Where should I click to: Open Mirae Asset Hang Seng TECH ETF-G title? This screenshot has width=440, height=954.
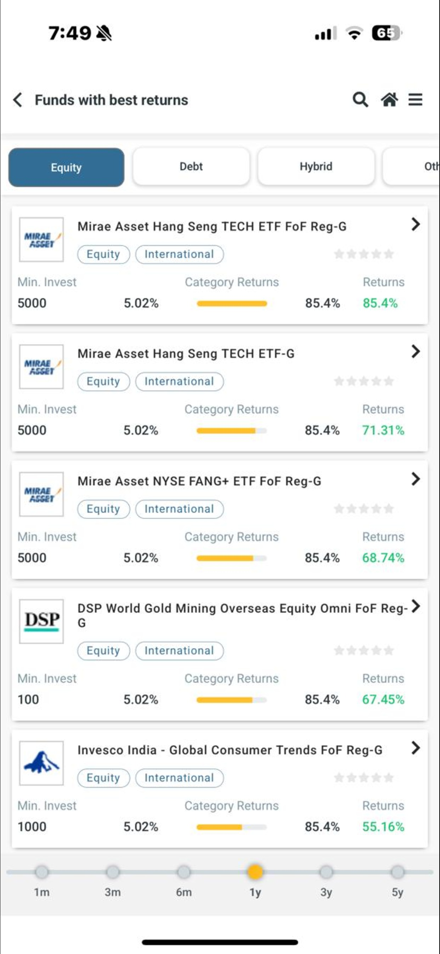click(x=186, y=354)
